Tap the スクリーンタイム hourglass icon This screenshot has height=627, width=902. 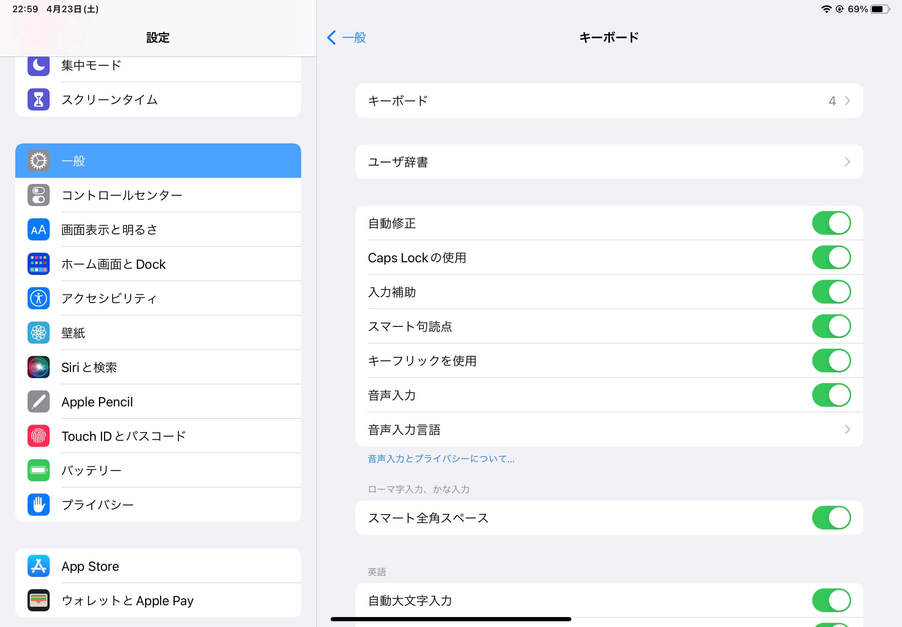(x=39, y=99)
